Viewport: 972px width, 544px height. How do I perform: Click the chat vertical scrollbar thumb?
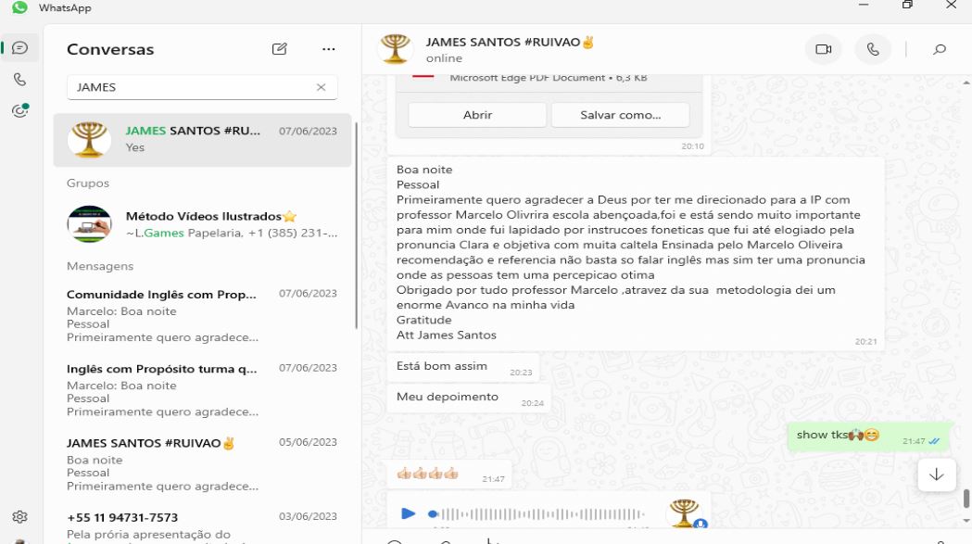pyautogui.click(x=966, y=498)
